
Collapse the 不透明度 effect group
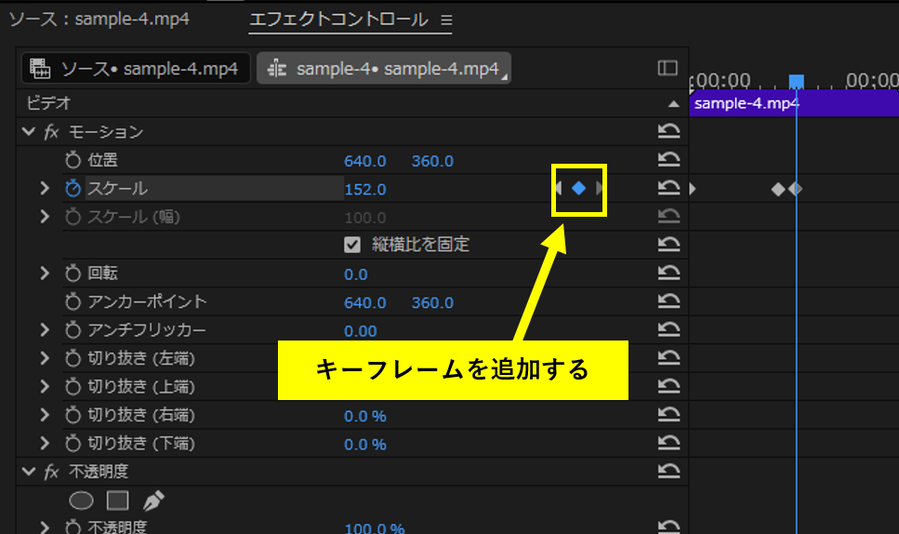pos(28,472)
